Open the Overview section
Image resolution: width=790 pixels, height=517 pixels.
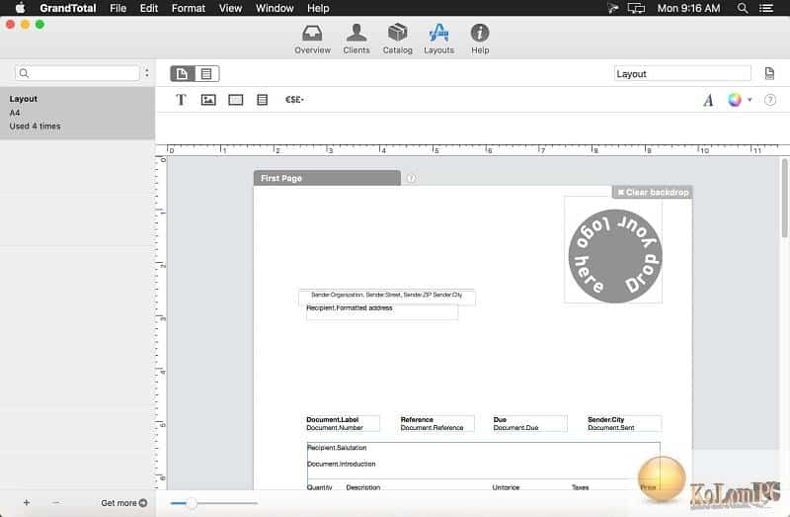[312, 40]
